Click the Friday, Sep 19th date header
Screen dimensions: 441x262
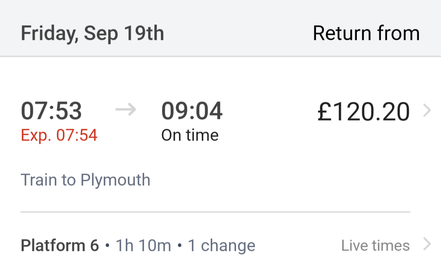tap(92, 33)
